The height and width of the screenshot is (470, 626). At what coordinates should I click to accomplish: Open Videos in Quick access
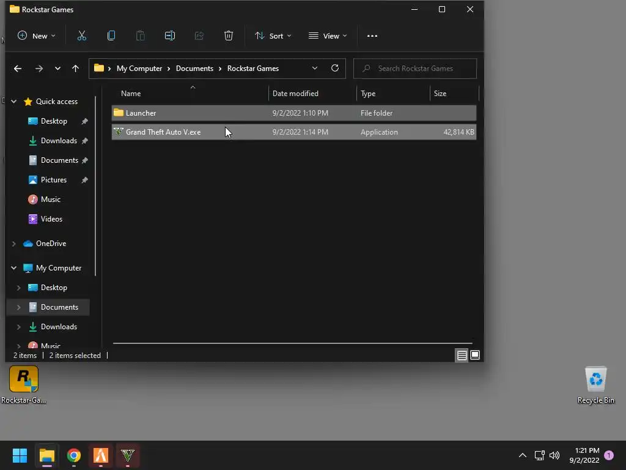pos(51,219)
